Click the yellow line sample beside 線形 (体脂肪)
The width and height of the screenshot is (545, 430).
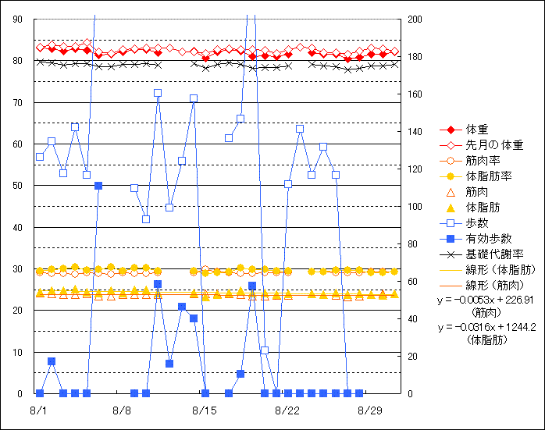coord(451,270)
